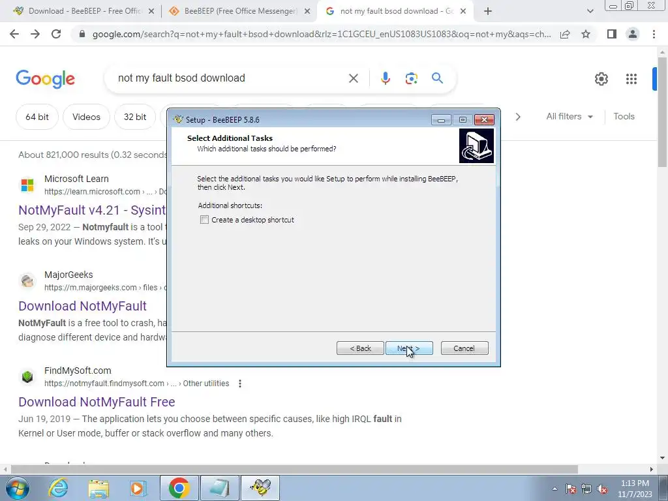Open the network tray icon
Image resolution: width=668 pixels, height=501 pixels.
tap(586, 489)
